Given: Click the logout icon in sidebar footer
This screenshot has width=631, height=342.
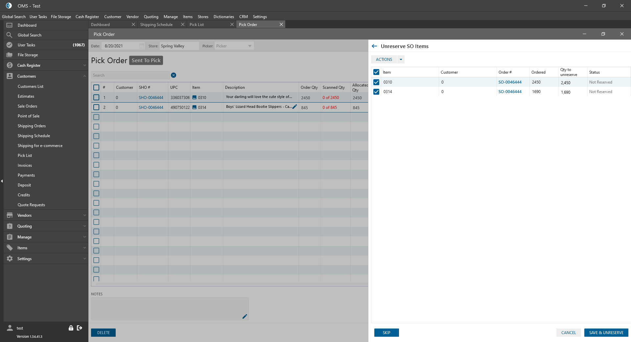Looking at the screenshot, I should pos(80,328).
